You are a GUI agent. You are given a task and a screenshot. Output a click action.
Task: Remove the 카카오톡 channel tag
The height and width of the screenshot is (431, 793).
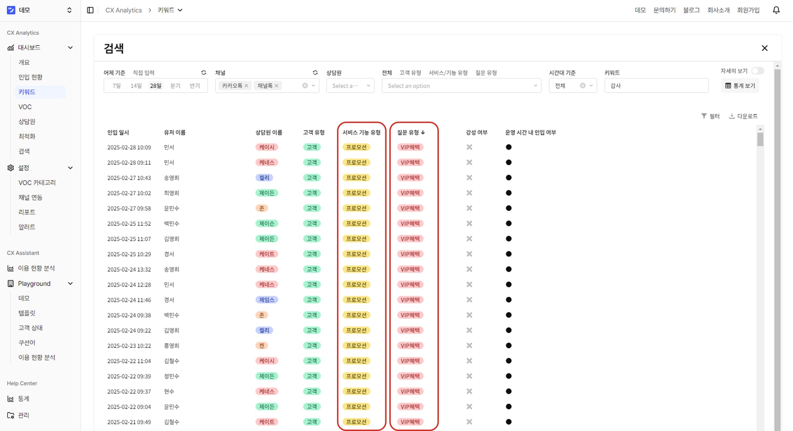click(x=246, y=86)
